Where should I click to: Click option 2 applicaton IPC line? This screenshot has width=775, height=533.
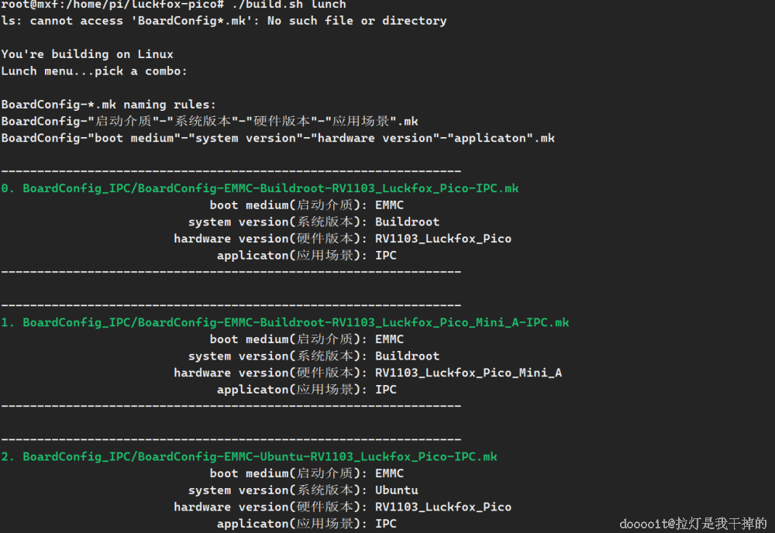click(306, 524)
